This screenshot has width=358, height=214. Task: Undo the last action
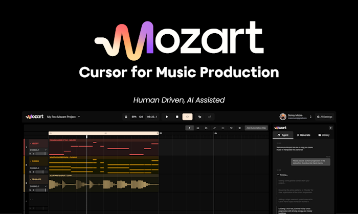(199, 116)
